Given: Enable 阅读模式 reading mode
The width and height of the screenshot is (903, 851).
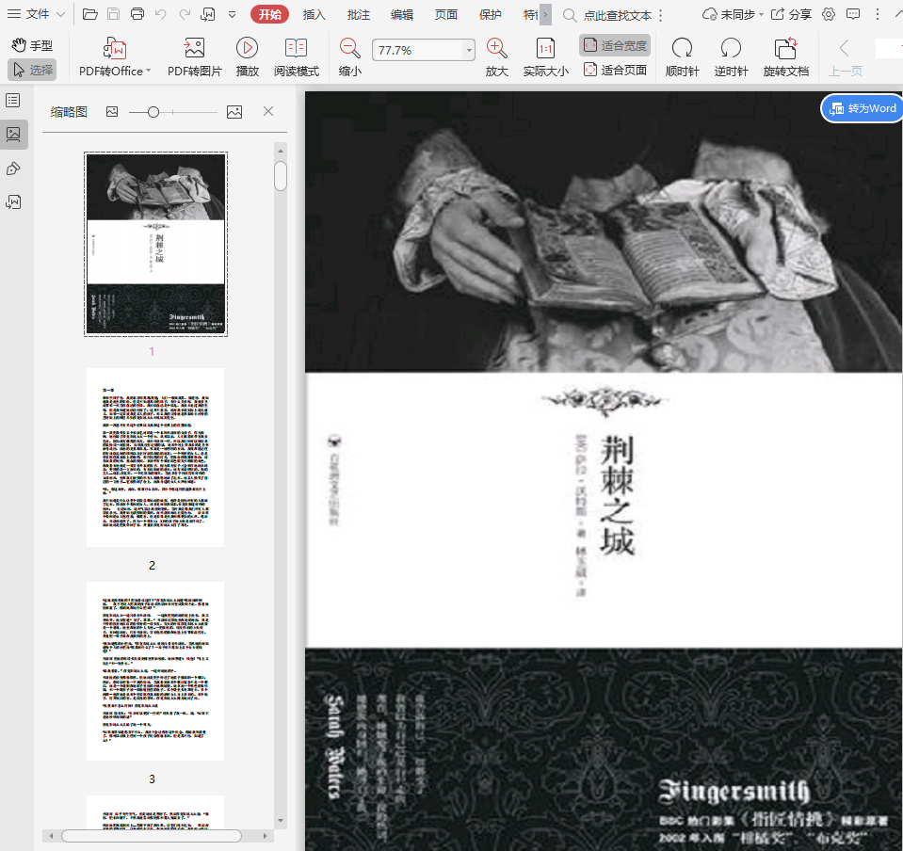Looking at the screenshot, I should tap(296, 56).
